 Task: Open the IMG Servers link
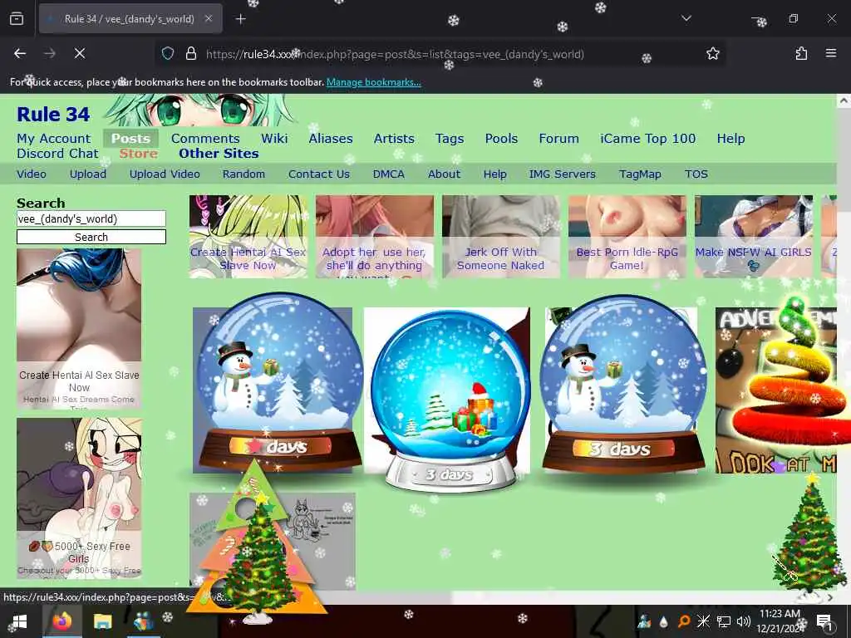point(563,174)
